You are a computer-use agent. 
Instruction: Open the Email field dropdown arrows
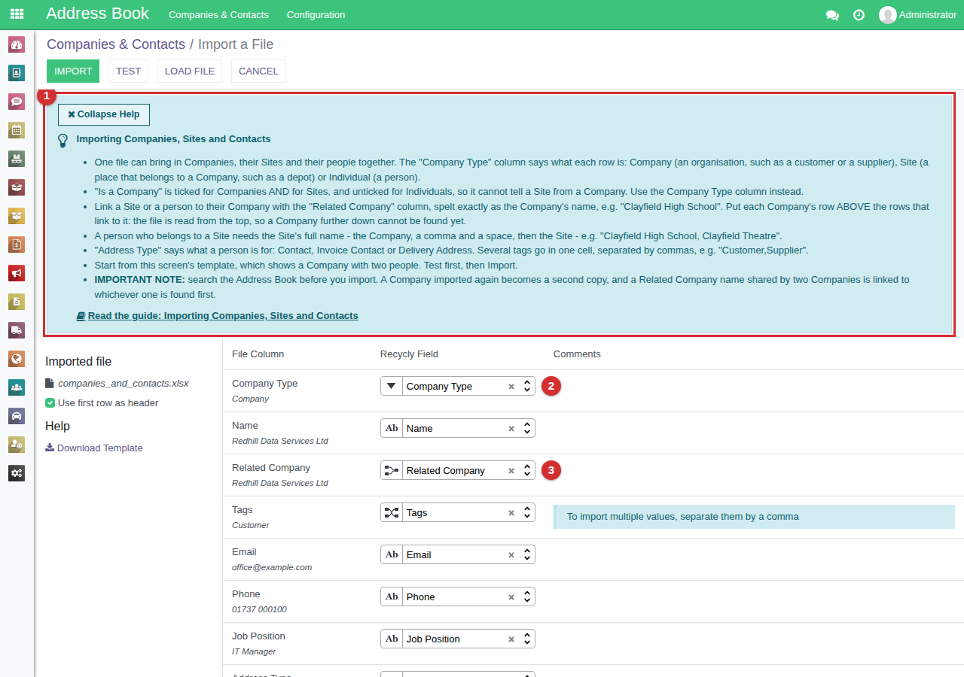pyautogui.click(x=527, y=554)
